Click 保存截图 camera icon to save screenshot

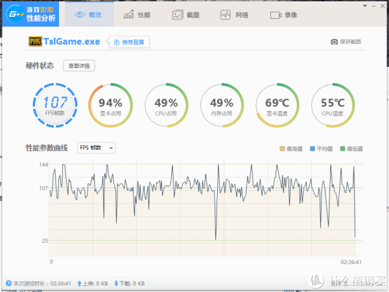click(x=335, y=42)
